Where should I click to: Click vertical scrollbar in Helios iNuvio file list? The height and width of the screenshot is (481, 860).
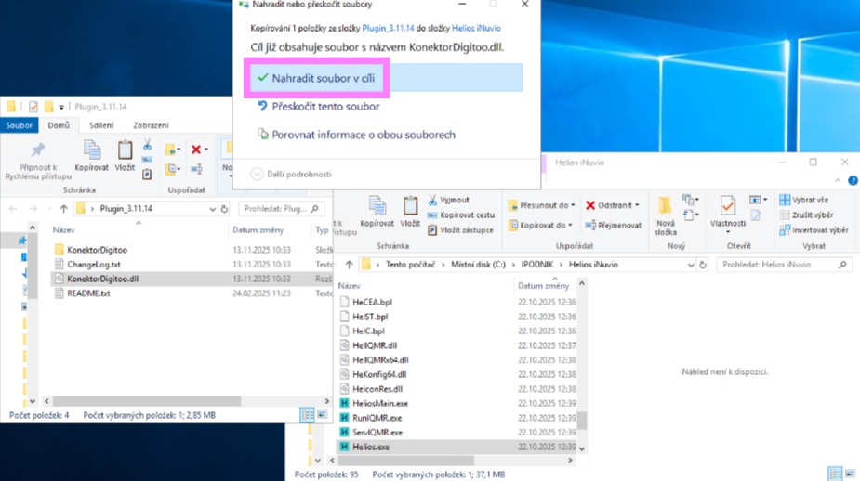coord(582,421)
